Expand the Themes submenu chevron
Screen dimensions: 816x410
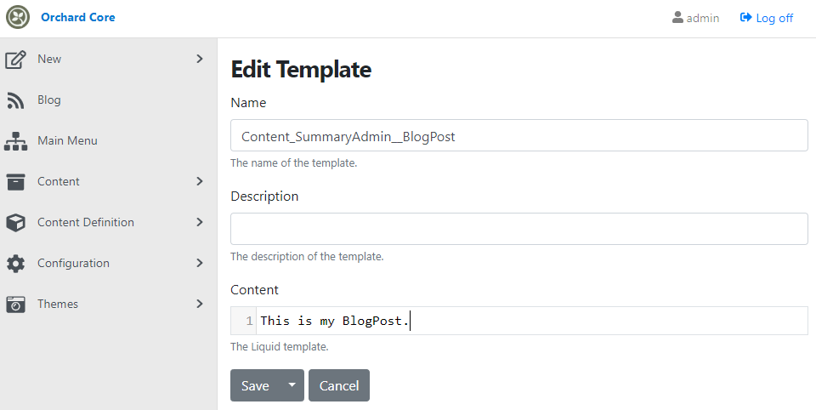point(200,304)
